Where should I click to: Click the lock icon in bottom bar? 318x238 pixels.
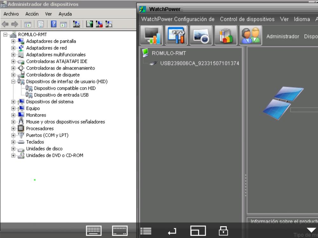(223, 231)
